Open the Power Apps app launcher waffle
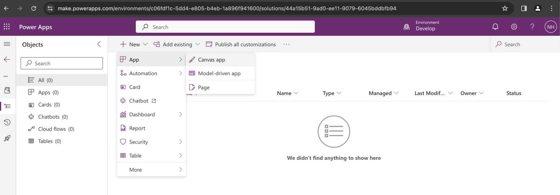 [7, 27]
